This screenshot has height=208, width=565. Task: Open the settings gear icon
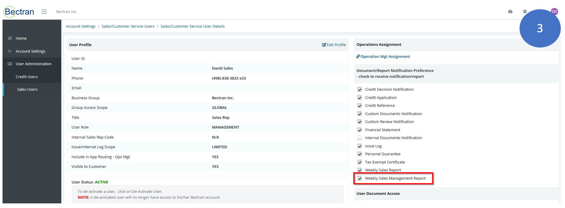[525, 12]
